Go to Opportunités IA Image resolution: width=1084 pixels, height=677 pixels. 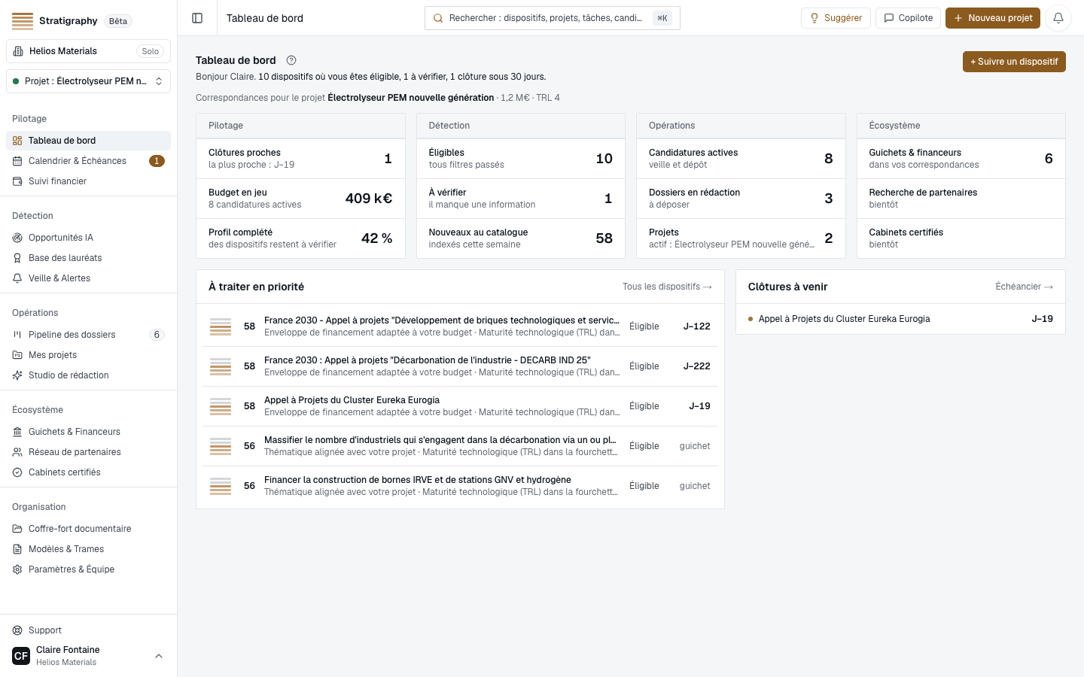[88, 238]
